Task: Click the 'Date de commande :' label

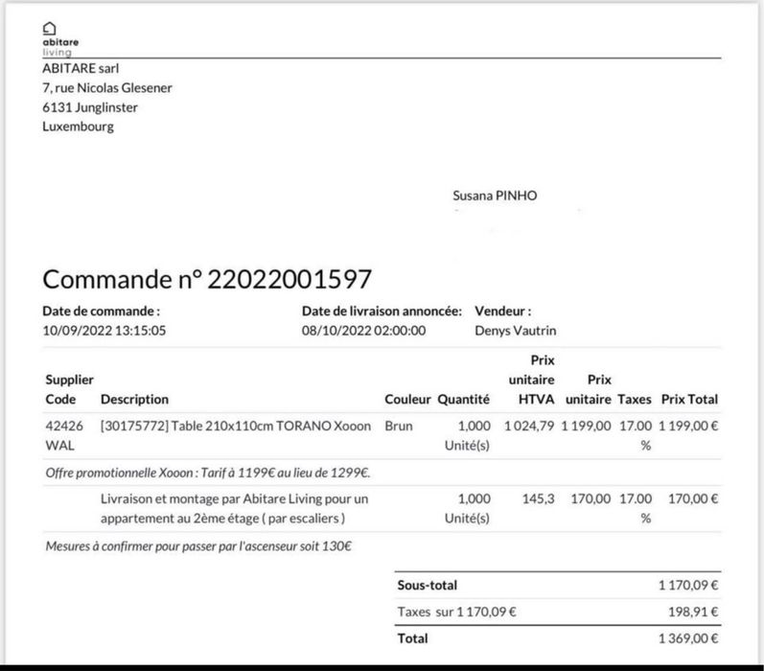Action: click(101, 311)
